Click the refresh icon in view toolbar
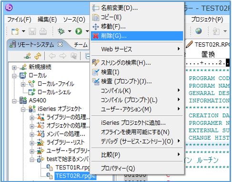This screenshot has height=182, width=232. pos(38,56)
